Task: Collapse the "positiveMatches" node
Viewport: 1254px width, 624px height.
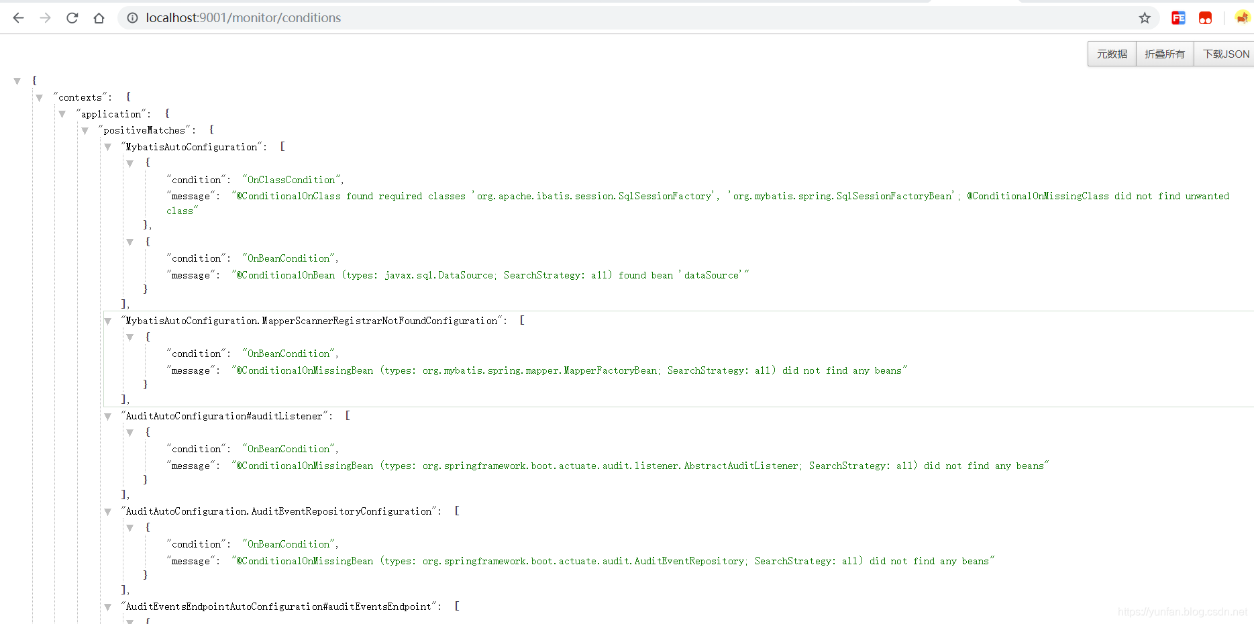Action: pos(85,131)
